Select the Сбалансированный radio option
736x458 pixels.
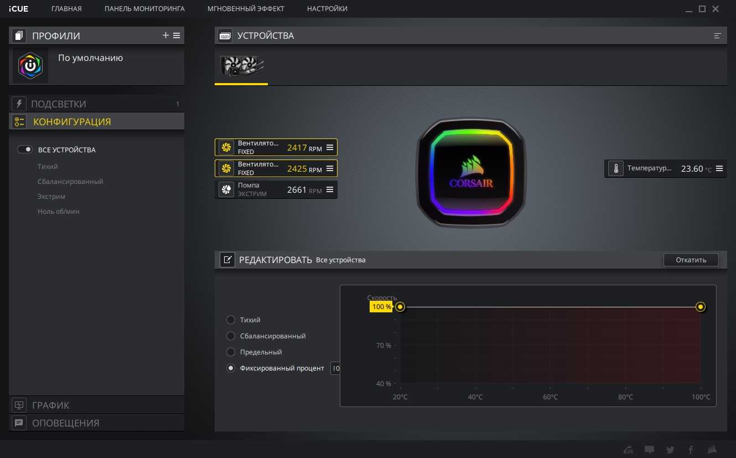(231, 336)
